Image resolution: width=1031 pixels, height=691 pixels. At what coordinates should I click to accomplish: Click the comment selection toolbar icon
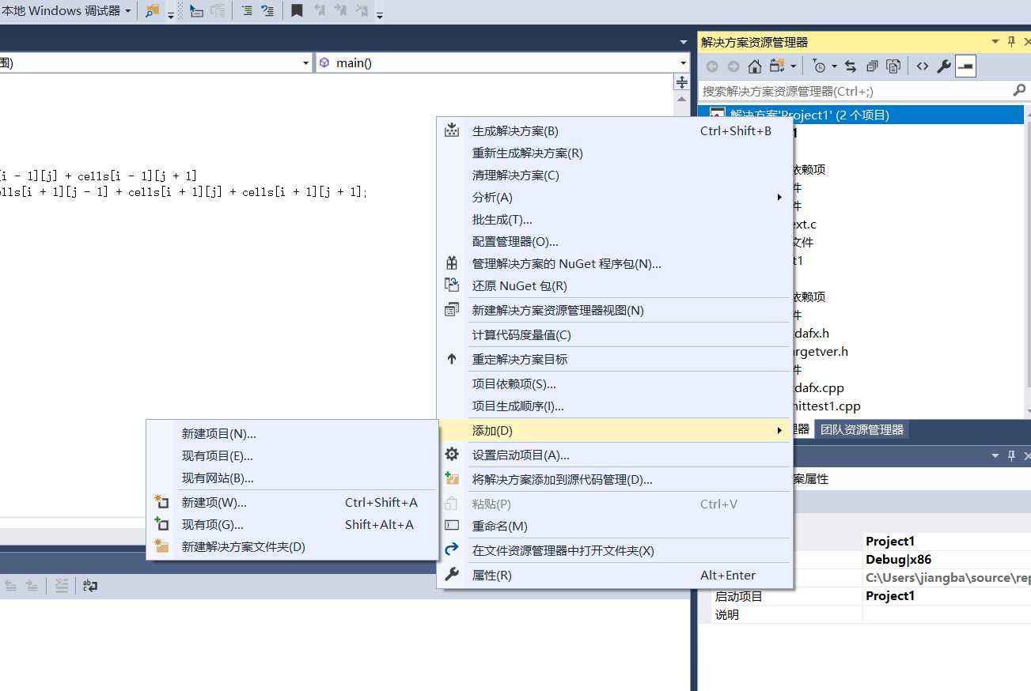pos(268,10)
